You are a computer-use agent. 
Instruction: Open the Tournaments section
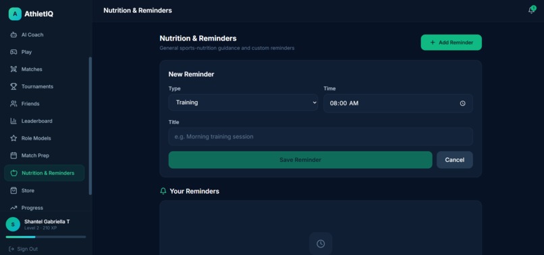coord(45,86)
